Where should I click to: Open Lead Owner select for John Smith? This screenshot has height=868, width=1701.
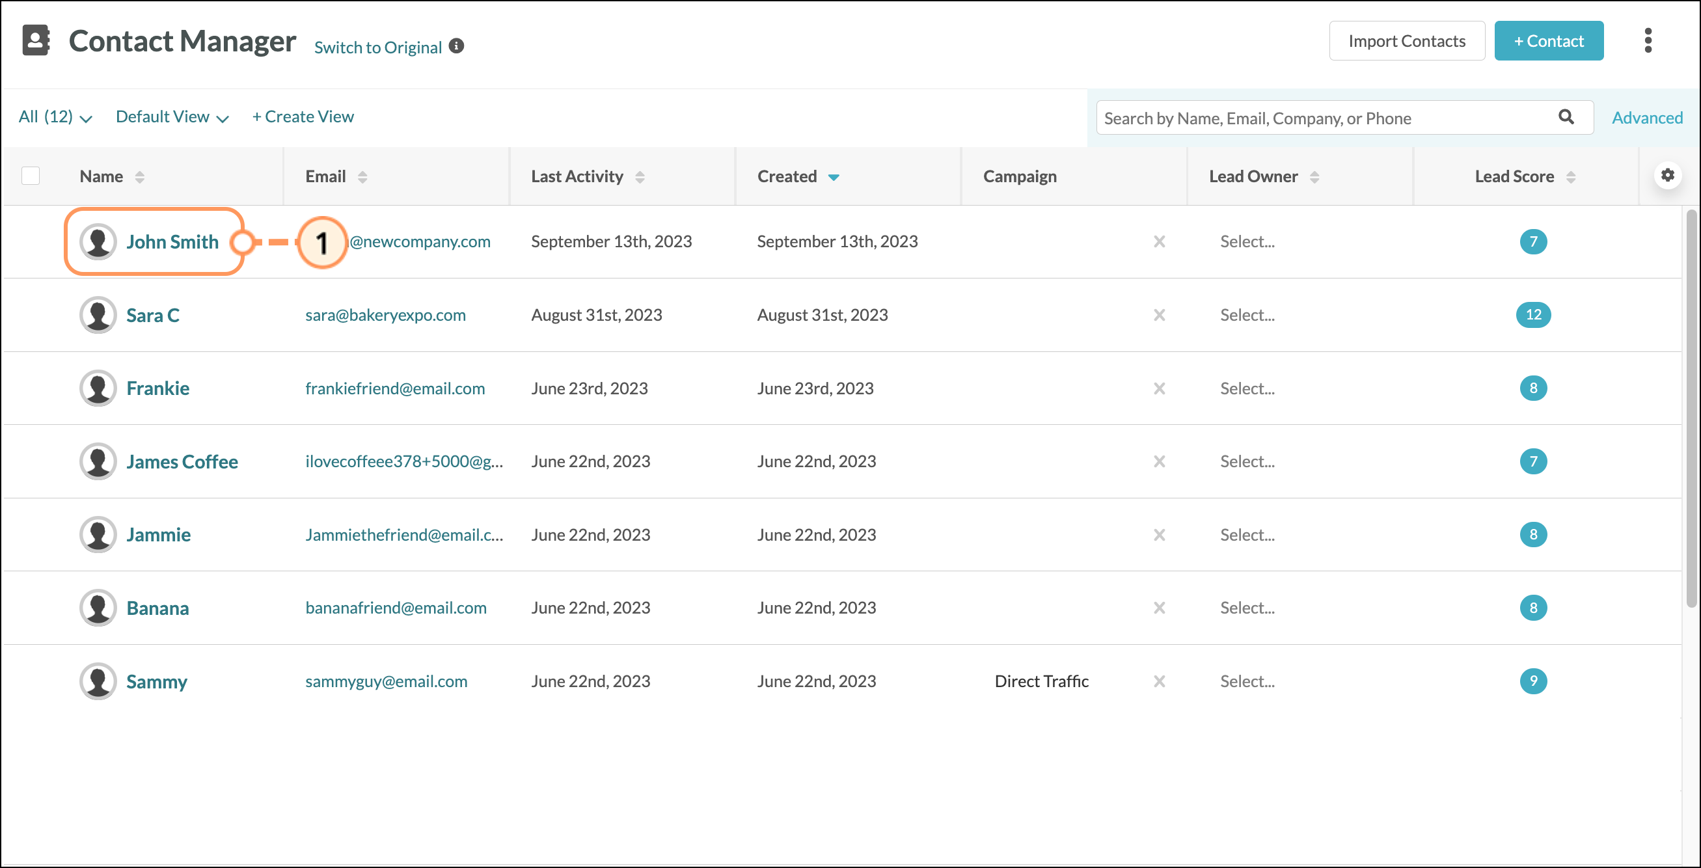[1247, 241]
